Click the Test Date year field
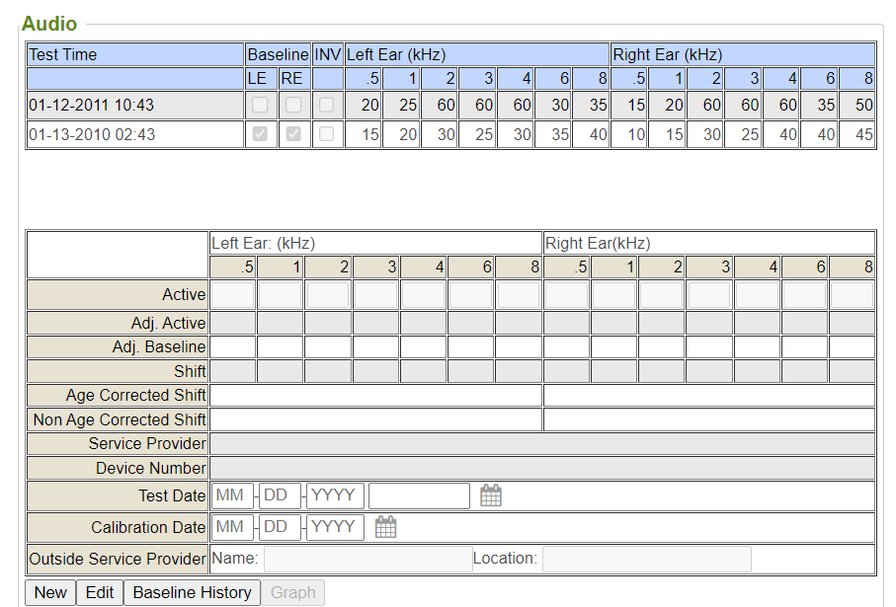Screen dimensions: 896x607 pyautogui.click(x=335, y=495)
